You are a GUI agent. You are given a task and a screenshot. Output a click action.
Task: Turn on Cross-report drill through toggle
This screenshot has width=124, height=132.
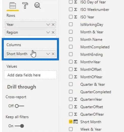[19, 106]
